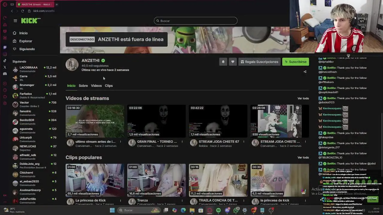Open Opera settings gear in sidebar

click(5, 103)
